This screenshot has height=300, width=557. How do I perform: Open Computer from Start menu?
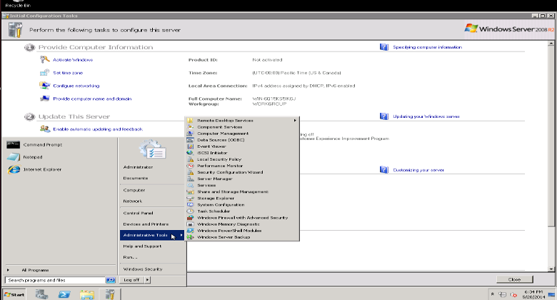[x=134, y=190]
